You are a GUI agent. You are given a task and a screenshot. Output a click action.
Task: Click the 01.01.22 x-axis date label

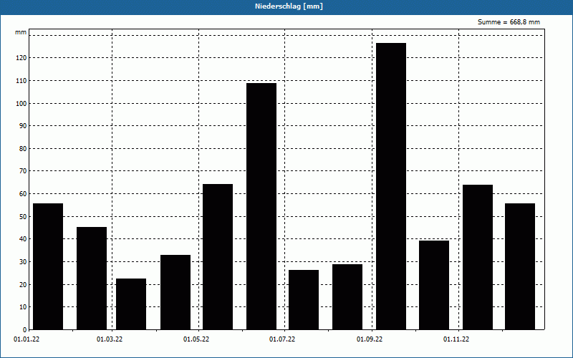pyautogui.click(x=27, y=339)
